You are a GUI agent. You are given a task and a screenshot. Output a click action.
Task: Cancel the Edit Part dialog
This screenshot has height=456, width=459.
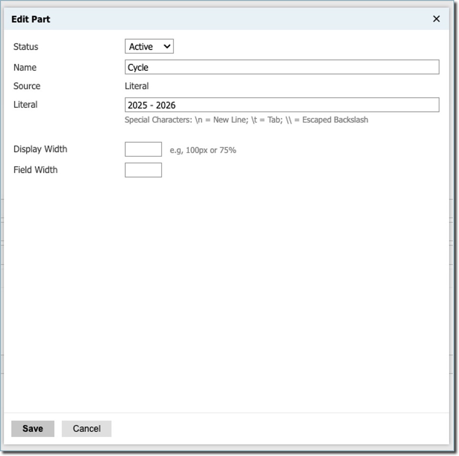86,428
